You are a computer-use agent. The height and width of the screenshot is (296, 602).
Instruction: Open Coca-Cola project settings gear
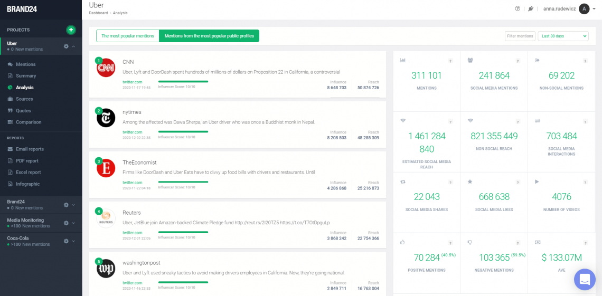pyautogui.click(x=66, y=241)
